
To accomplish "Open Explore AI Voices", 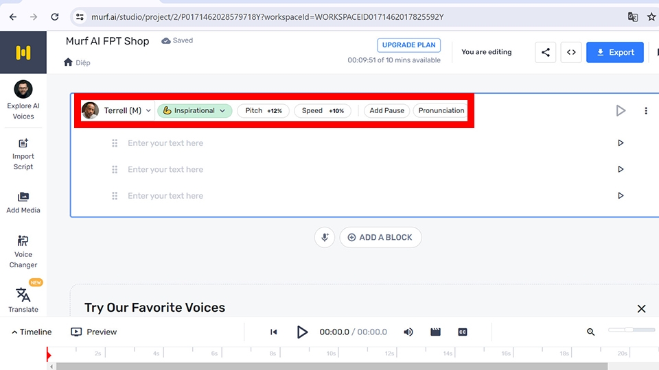I will click(x=23, y=100).
